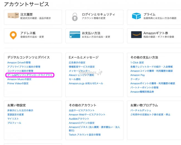Click the orange location pin icon for アドレス帳
The height and width of the screenshot is (145, 181).
tap(13, 35)
